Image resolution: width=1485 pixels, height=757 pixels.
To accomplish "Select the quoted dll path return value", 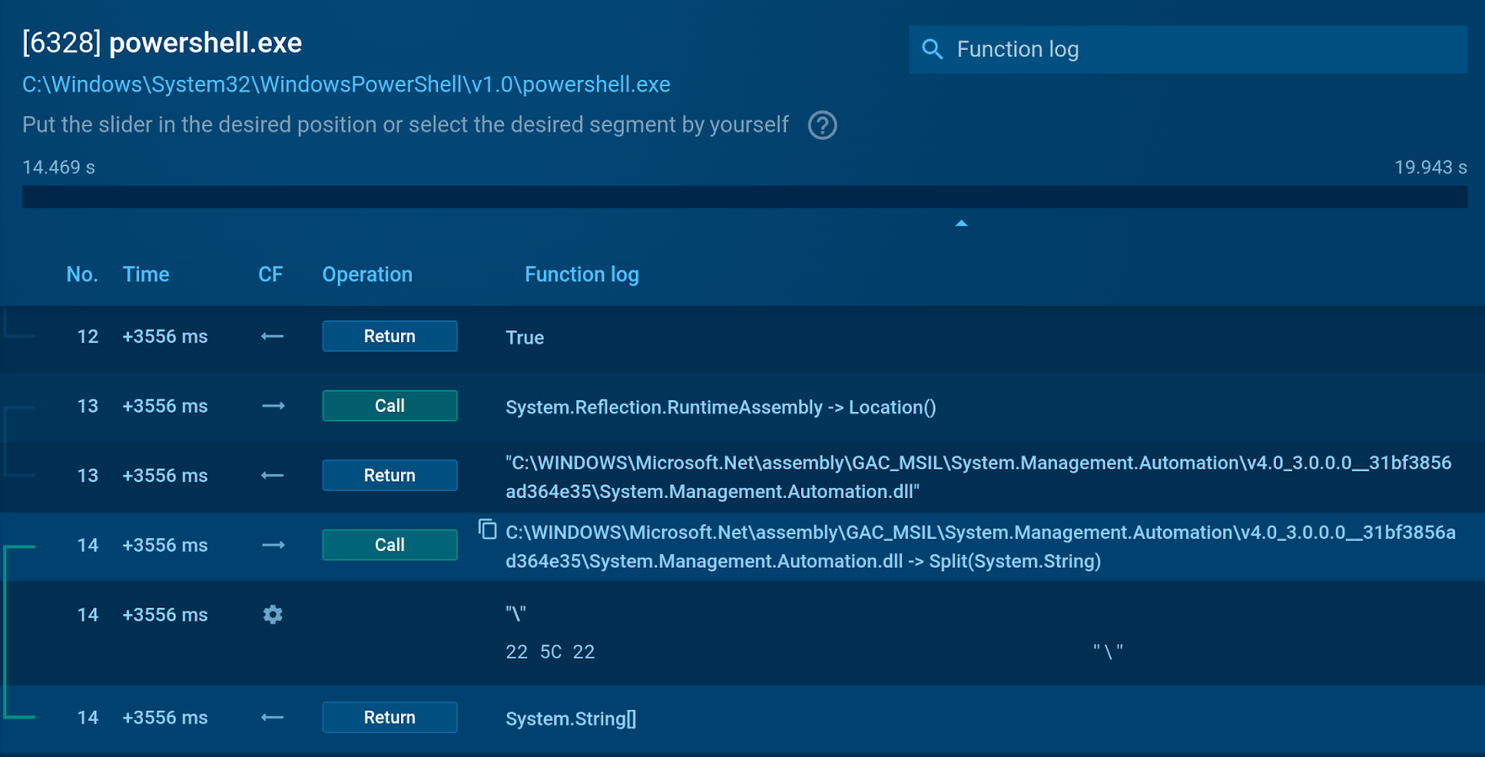I will (978, 477).
